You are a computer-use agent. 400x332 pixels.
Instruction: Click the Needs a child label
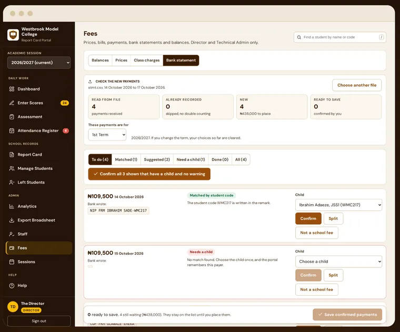[x=201, y=252]
